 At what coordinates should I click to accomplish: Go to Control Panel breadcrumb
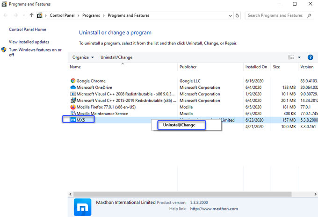(x=62, y=15)
